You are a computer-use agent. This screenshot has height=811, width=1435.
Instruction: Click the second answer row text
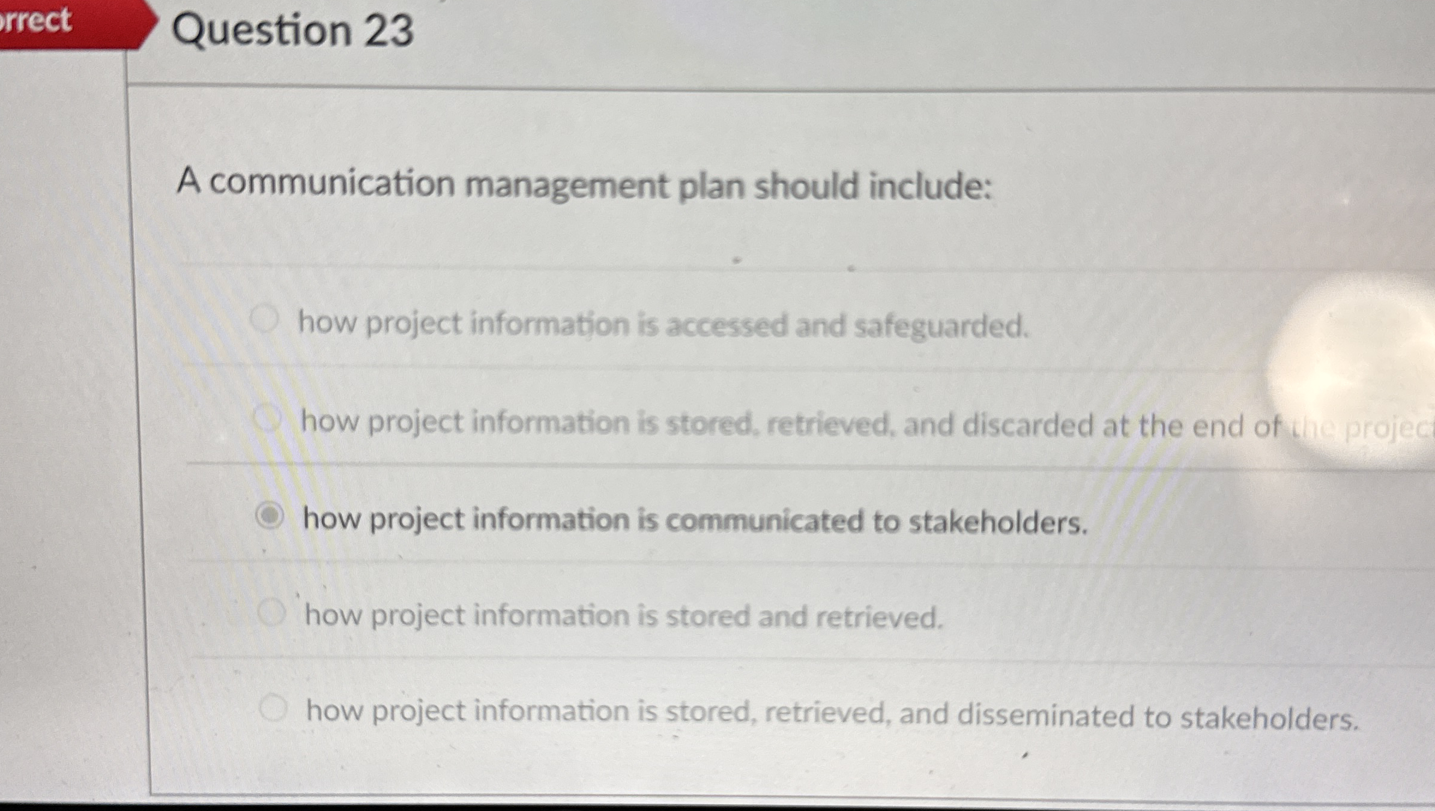pyautogui.click(x=721, y=424)
